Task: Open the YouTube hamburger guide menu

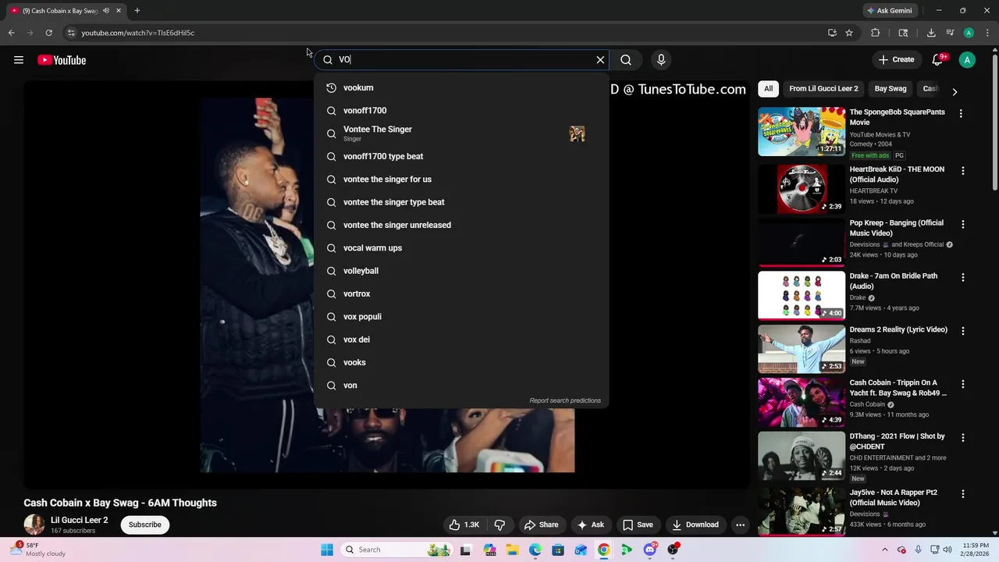Action: click(x=19, y=60)
